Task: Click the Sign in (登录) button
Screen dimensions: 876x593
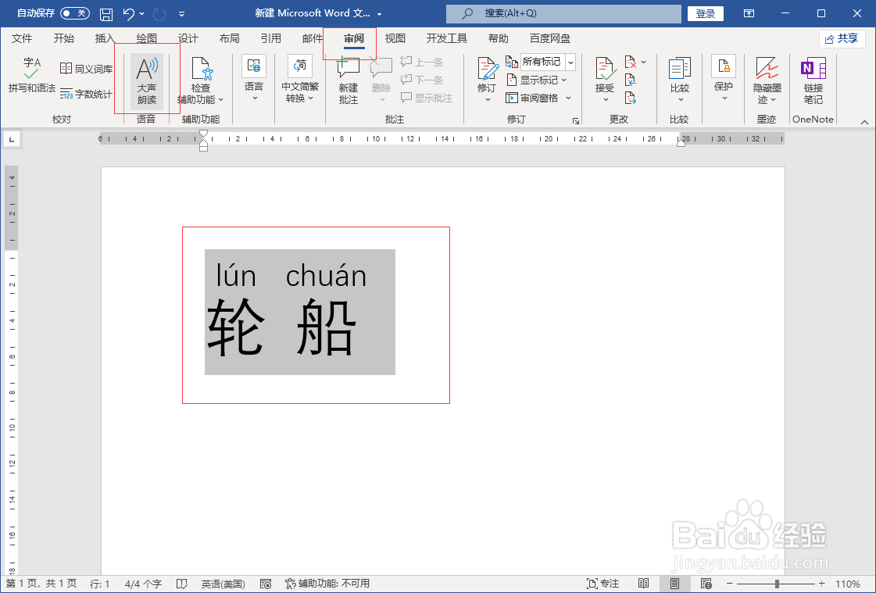Action: [x=705, y=13]
